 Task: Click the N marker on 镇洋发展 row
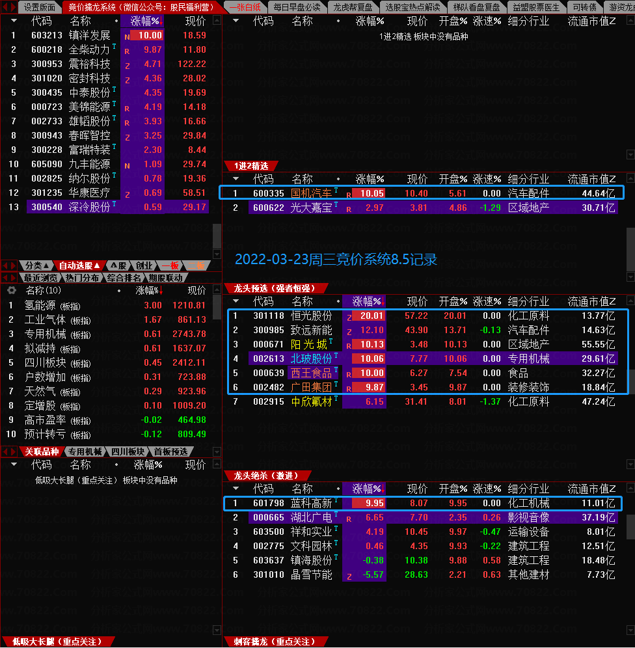[127, 36]
